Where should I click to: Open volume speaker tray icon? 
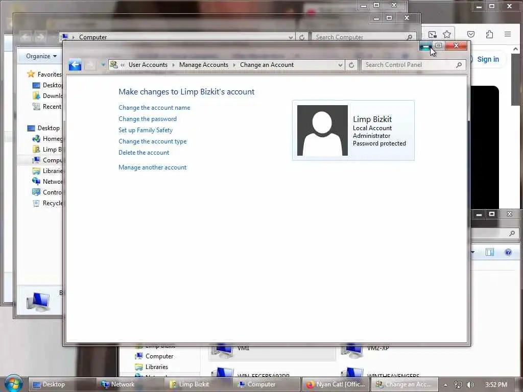pos(470,385)
